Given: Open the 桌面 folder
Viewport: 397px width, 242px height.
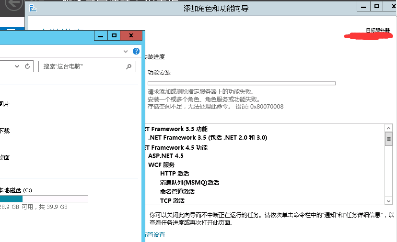Looking at the screenshot, I should point(5,158).
